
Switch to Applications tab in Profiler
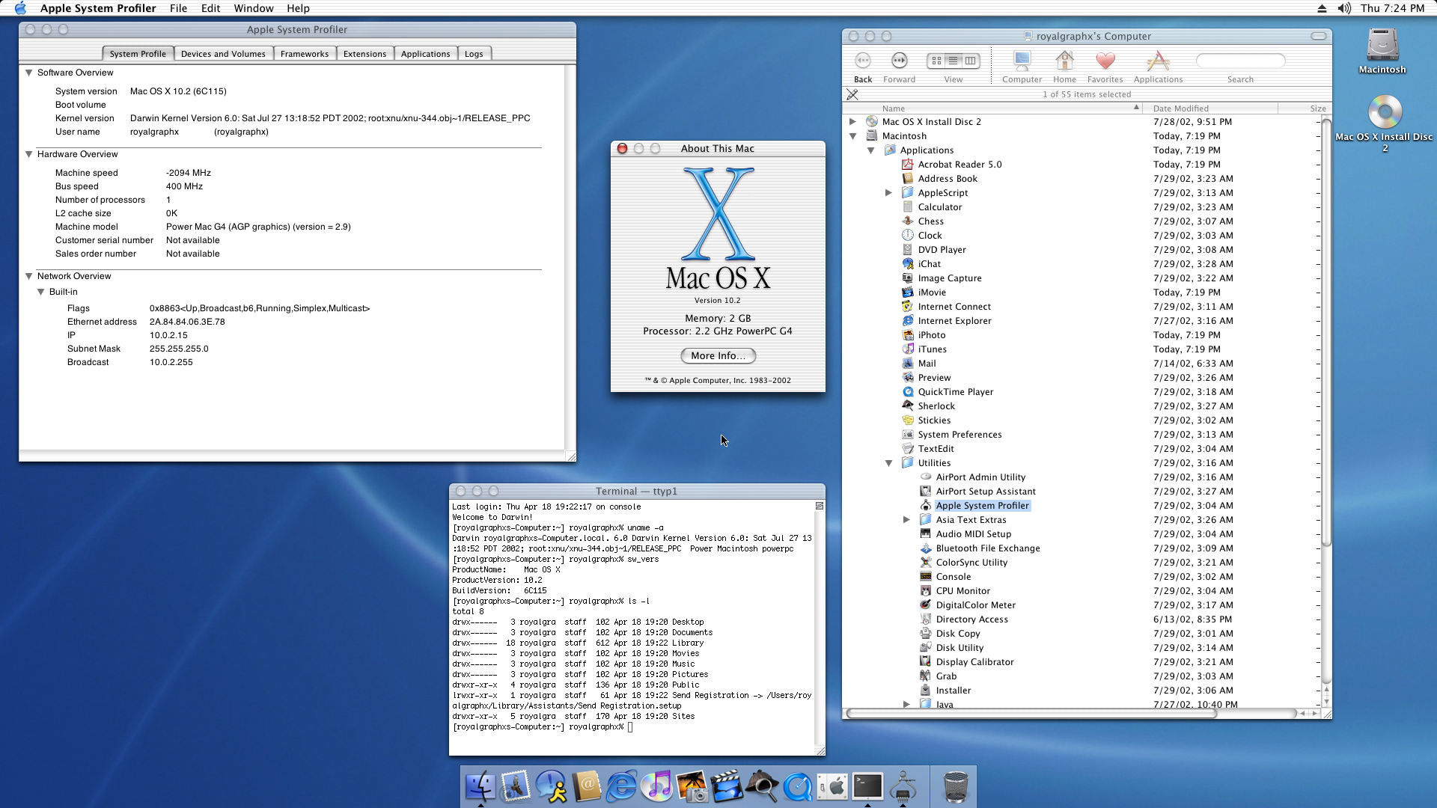(425, 54)
